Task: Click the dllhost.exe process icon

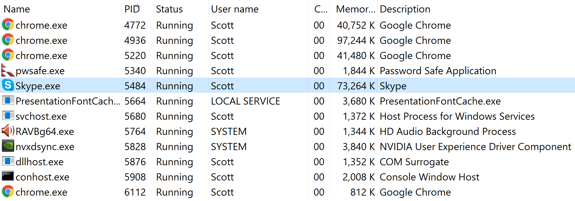Action: [8, 161]
